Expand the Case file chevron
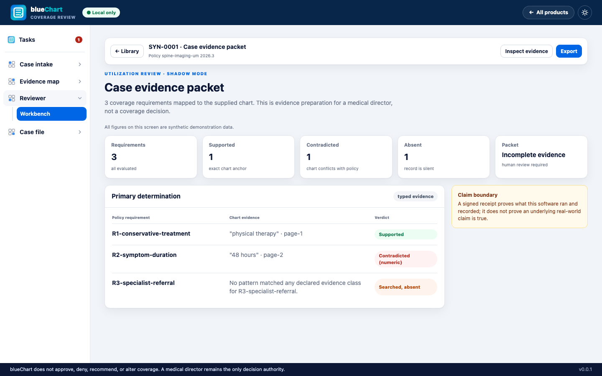The image size is (602, 376). (x=80, y=132)
